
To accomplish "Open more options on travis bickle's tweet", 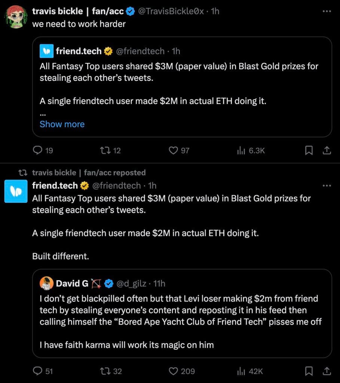I will pos(327,11).
